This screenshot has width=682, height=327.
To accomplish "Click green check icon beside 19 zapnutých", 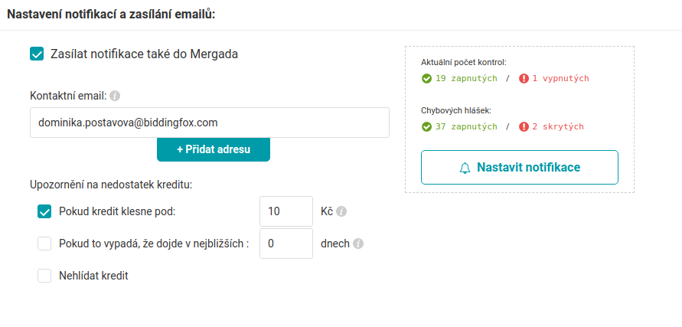I will coord(426,79).
